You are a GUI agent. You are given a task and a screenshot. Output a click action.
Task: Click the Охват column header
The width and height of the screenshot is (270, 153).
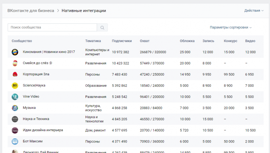[x=145, y=41]
